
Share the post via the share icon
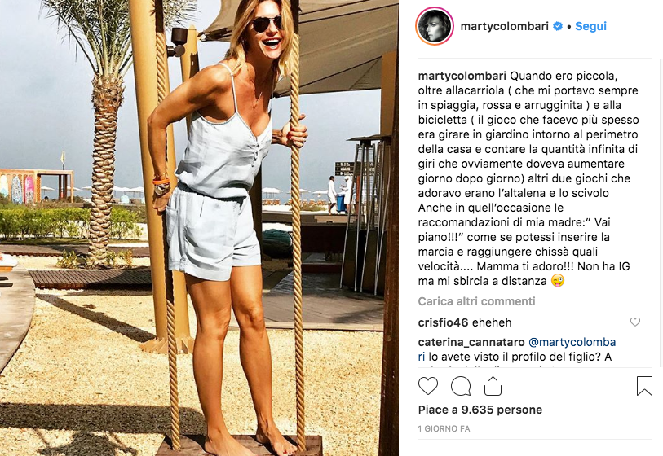click(493, 385)
